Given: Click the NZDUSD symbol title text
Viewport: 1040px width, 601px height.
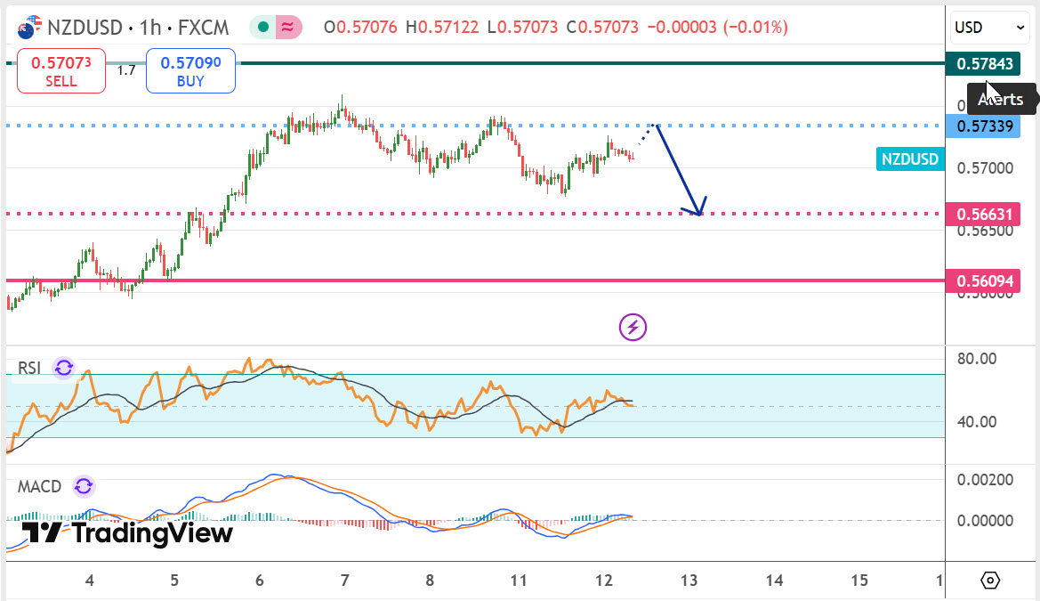Looking at the screenshot, I should coord(85,28).
